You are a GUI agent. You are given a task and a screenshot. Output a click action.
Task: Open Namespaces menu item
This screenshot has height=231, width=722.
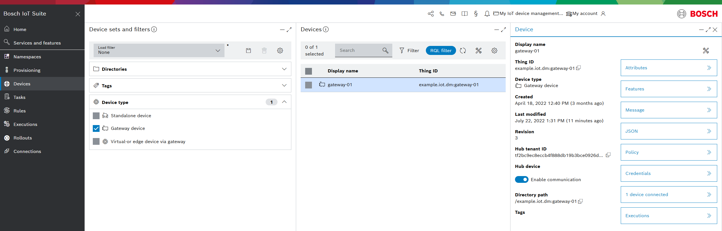(x=42, y=57)
